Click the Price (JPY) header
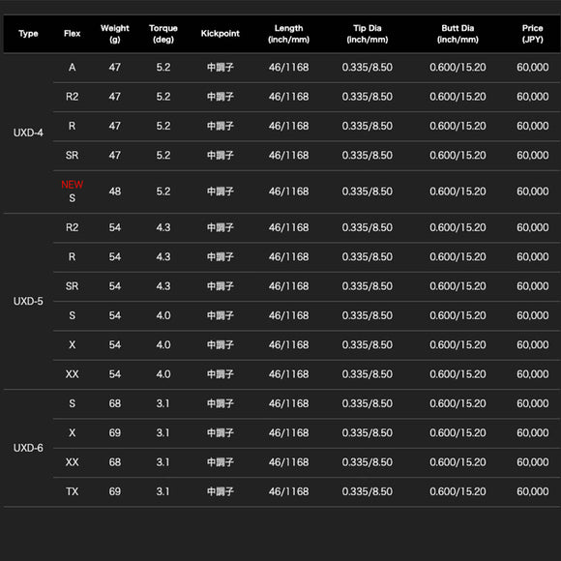The height and width of the screenshot is (561, 561). 532,34
